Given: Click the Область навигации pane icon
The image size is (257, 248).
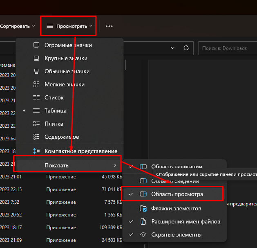Looking at the screenshot, I should coord(143,167).
